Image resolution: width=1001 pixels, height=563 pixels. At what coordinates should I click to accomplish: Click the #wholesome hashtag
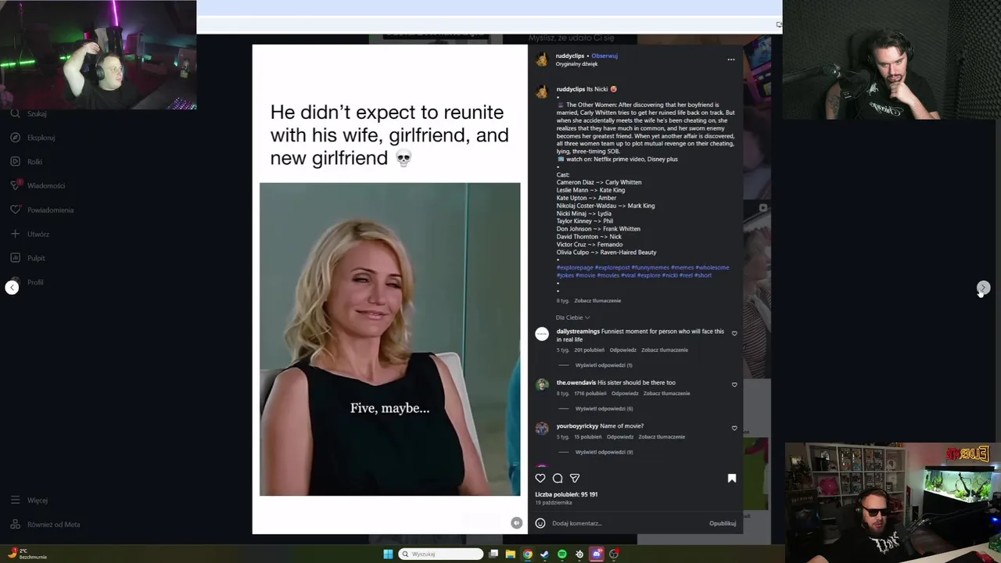pos(712,267)
